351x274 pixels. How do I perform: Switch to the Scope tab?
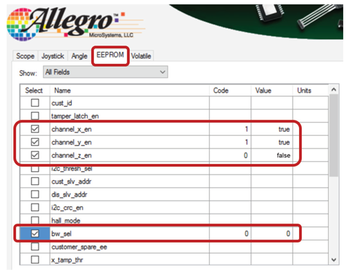point(25,56)
